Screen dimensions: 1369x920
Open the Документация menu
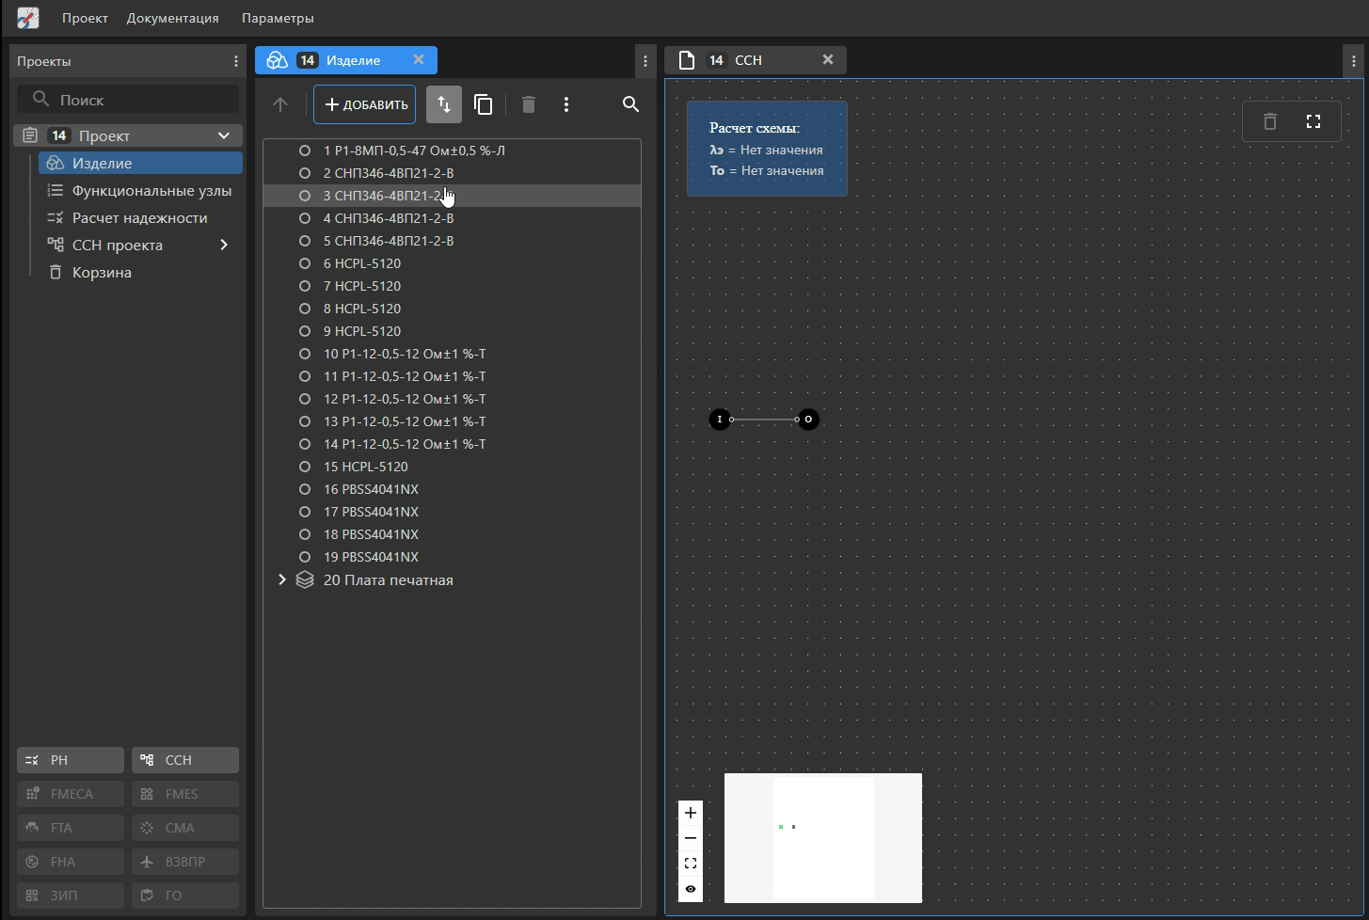click(x=173, y=18)
